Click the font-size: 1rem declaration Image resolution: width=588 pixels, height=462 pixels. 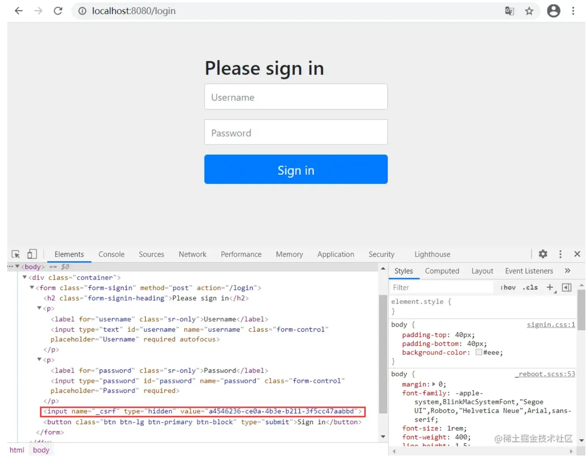[x=434, y=428]
